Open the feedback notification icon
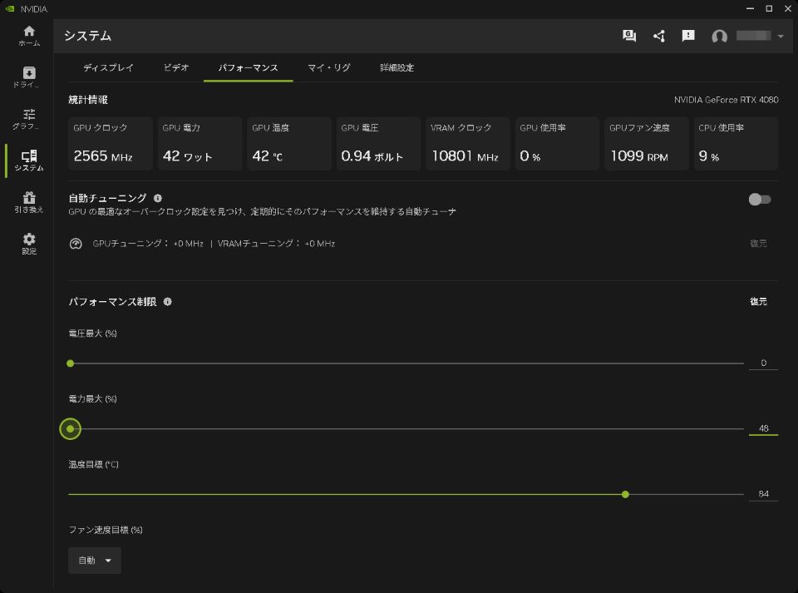 click(688, 36)
